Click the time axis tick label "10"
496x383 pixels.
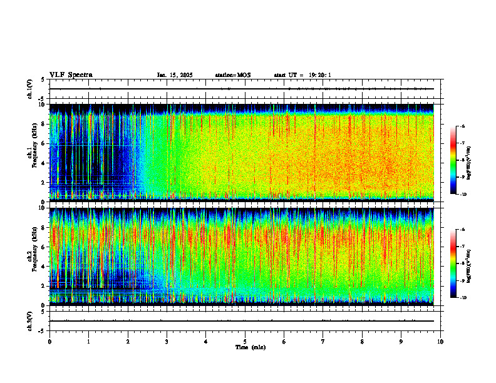pyautogui.click(x=440, y=342)
